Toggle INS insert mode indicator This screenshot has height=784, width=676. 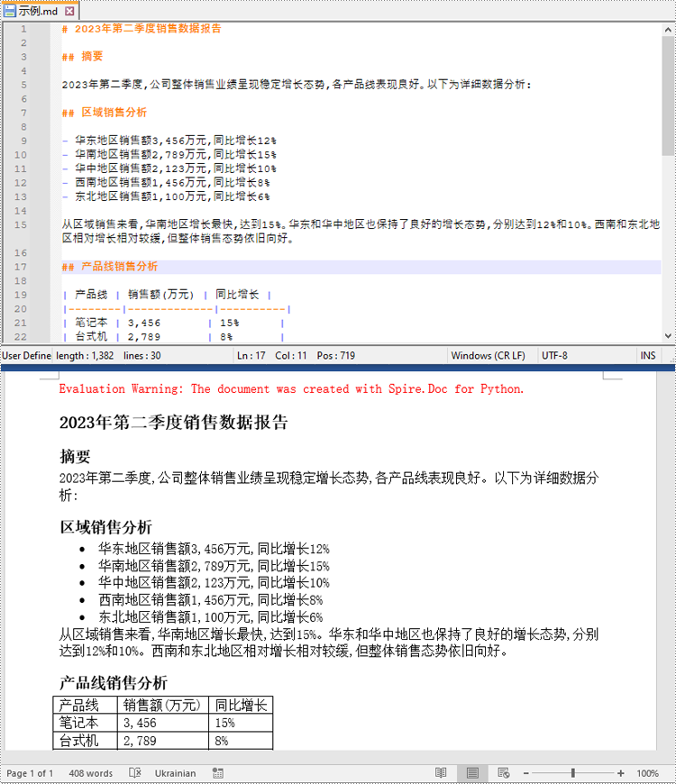pos(648,355)
